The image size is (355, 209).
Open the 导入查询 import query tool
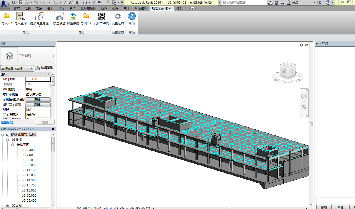pos(20,17)
